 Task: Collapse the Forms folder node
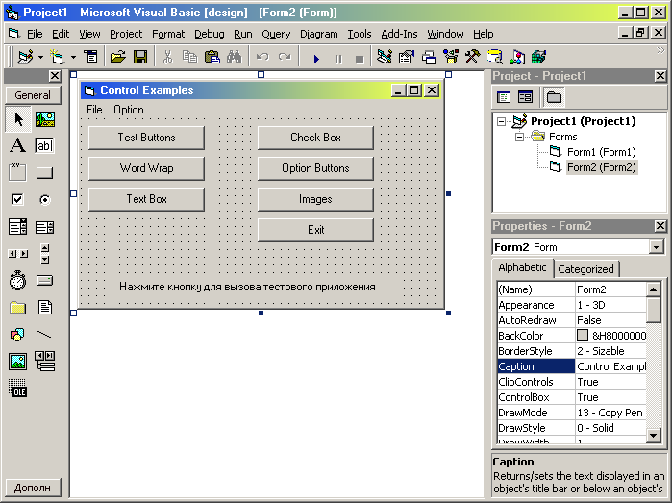point(519,138)
